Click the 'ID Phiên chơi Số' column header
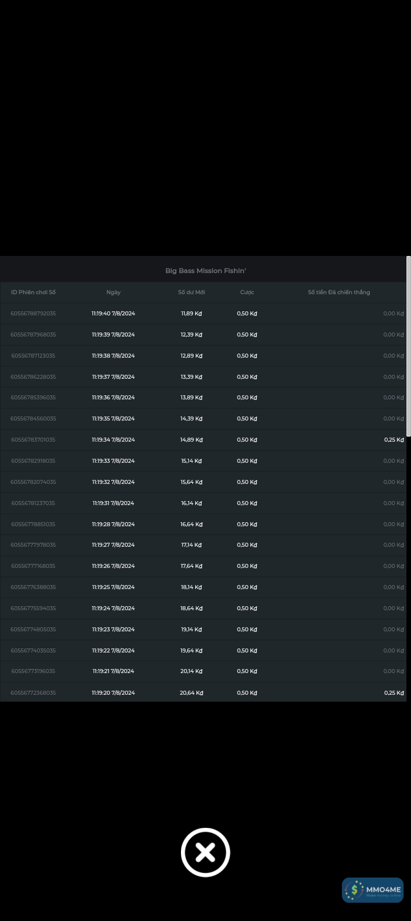411x921 pixels. pos(33,293)
